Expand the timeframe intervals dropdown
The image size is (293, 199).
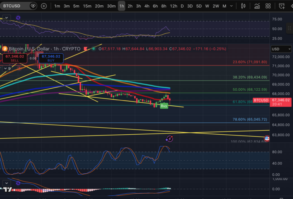(x=231, y=6)
